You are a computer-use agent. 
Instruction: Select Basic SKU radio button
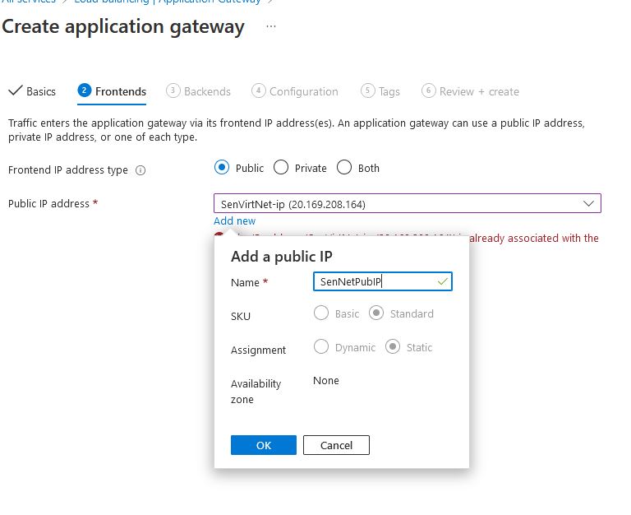(x=321, y=313)
